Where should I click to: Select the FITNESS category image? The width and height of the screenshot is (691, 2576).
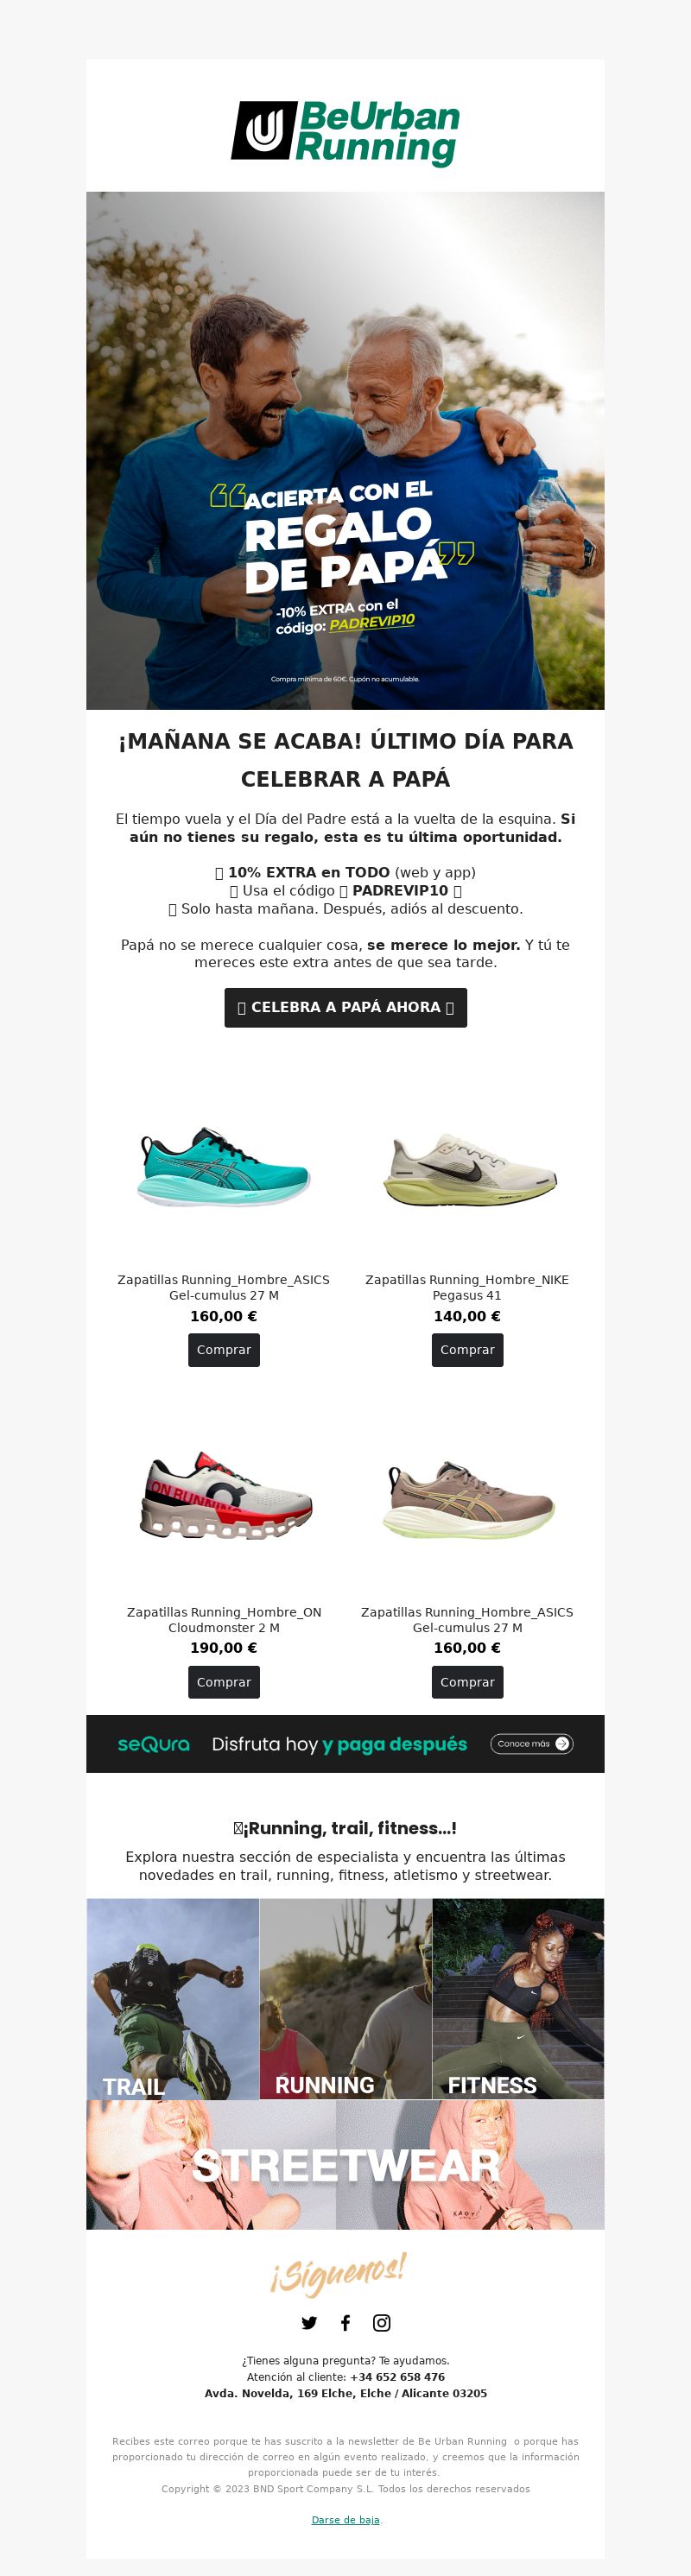click(518, 1998)
